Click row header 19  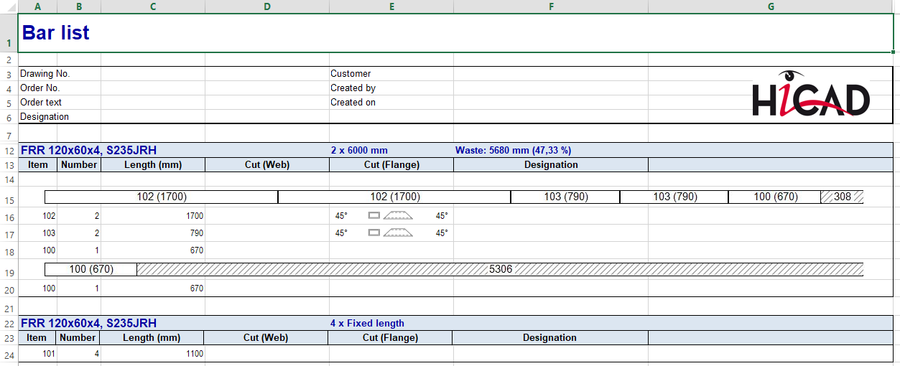click(x=9, y=273)
